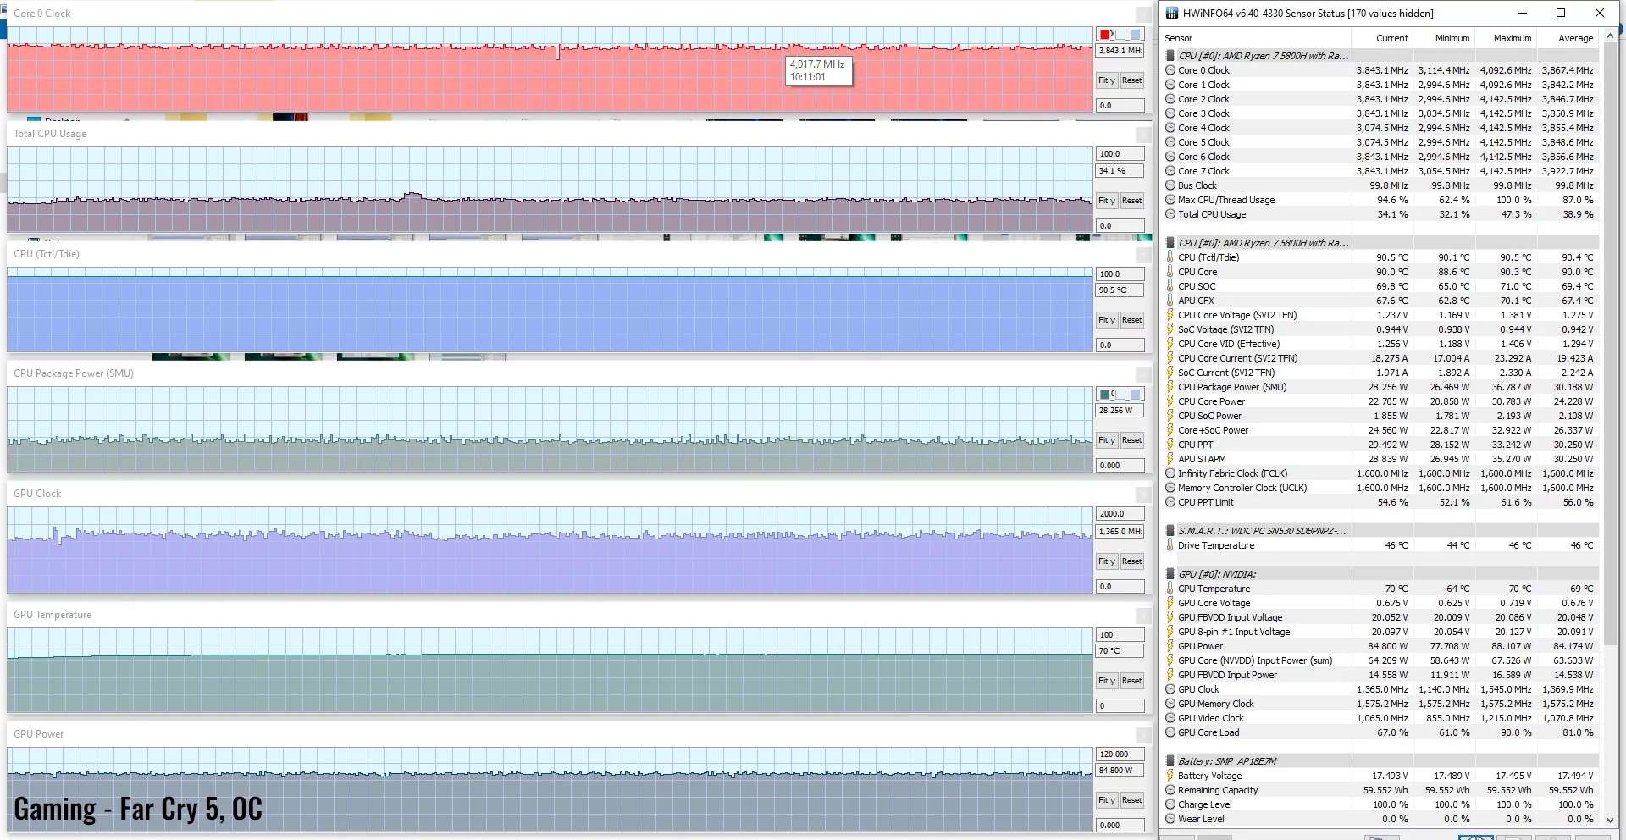1626x840 pixels.
Task: Select the Total CPU Usage sensor row
Action: click(1211, 215)
